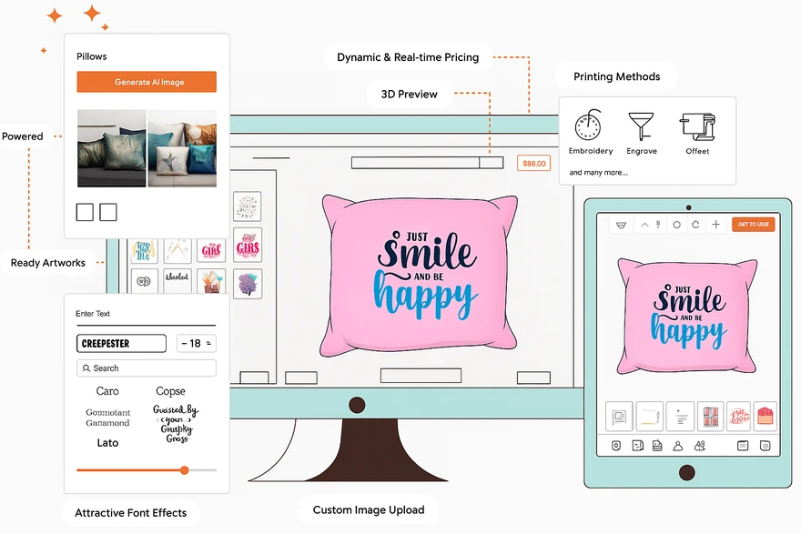Click the plus icon in the tablet toolbar

click(715, 224)
